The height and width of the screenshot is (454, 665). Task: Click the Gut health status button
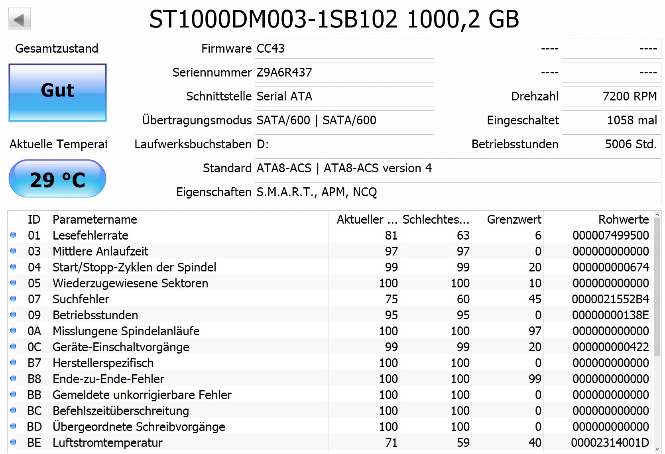click(57, 92)
